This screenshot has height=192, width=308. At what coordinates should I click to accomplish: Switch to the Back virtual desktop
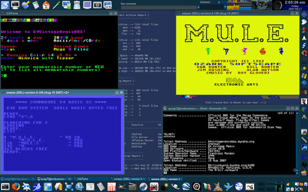tap(270, 189)
